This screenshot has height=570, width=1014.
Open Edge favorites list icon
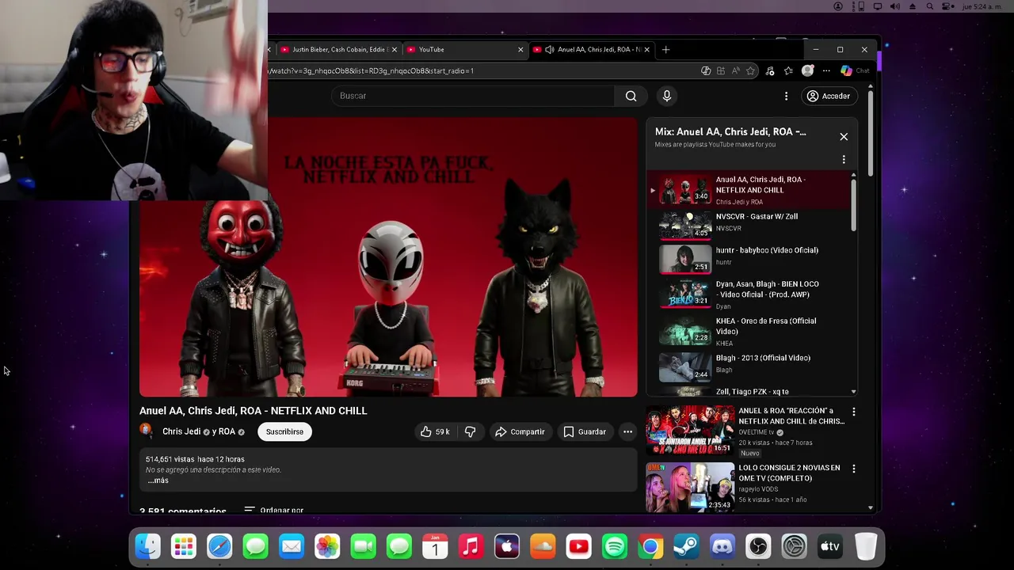click(x=788, y=70)
